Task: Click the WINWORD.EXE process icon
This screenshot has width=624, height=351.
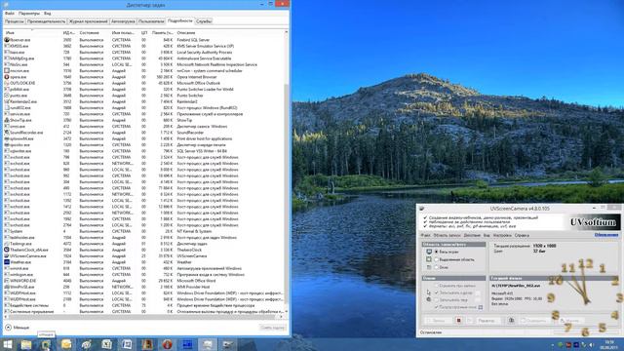Action: pos(7,281)
